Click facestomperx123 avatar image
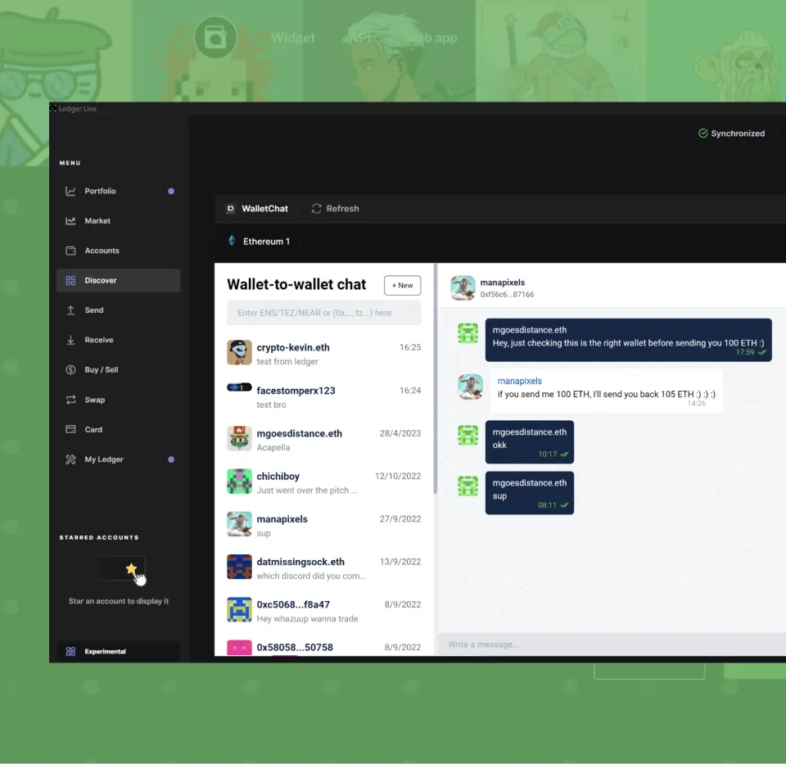This screenshot has width=786, height=764. point(240,387)
